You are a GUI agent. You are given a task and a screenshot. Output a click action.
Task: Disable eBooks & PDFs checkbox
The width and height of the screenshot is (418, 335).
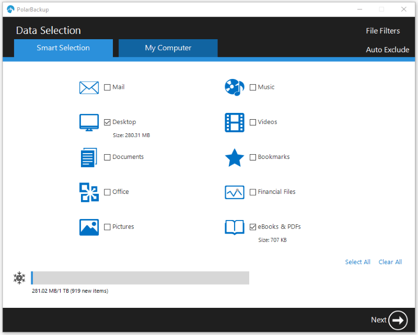click(253, 227)
